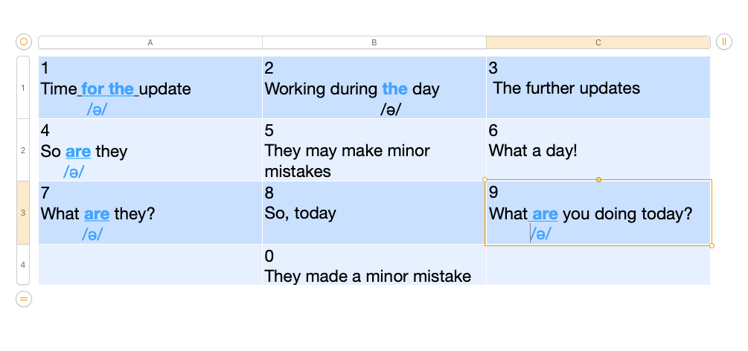Click the bottom-right selection handle of cell 9

(712, 245)
